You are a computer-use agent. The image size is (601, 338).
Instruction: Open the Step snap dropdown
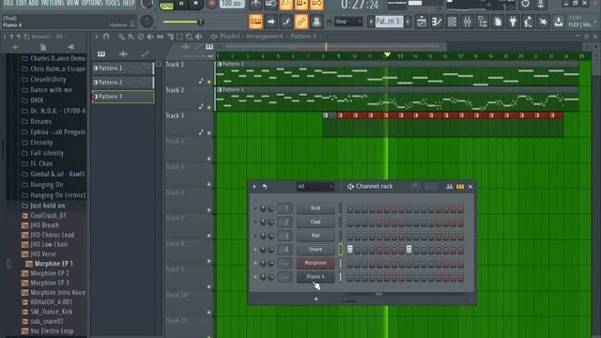(x=347, y=22)
